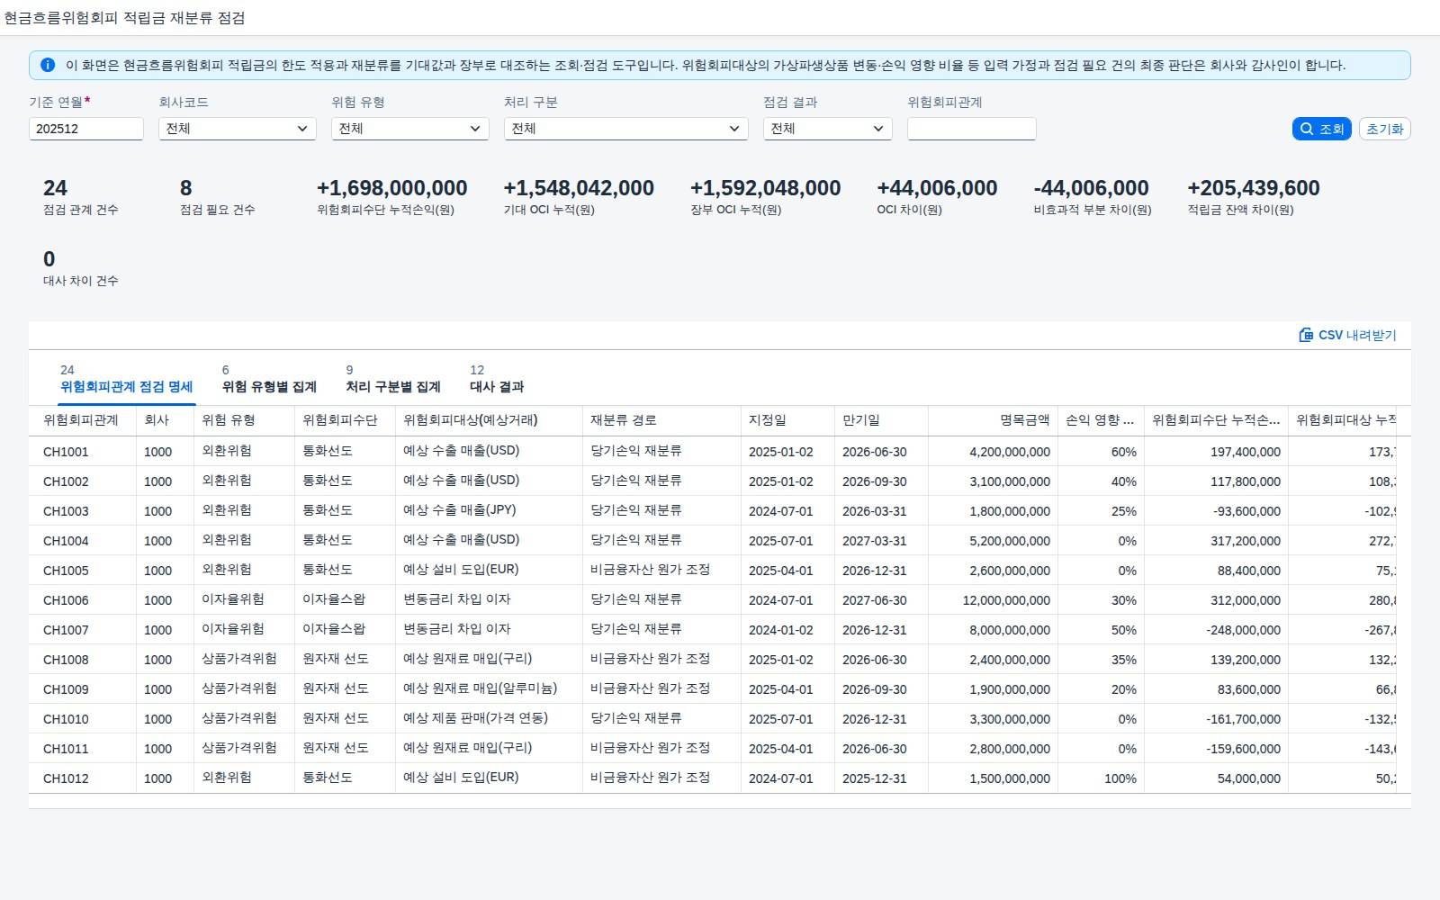
Task: Click the 기준 연월 input field
Action: click(86, 129)
